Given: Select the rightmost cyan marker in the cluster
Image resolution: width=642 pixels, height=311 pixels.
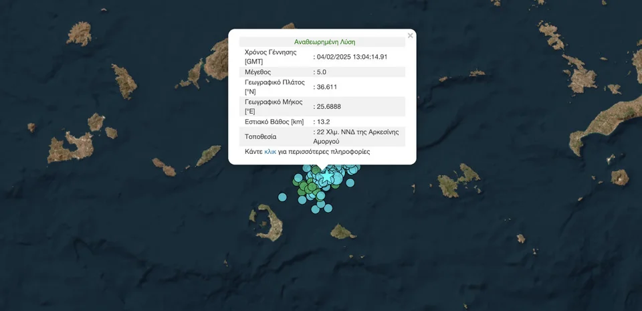Looking at the screenshot, I should [350, 183].
